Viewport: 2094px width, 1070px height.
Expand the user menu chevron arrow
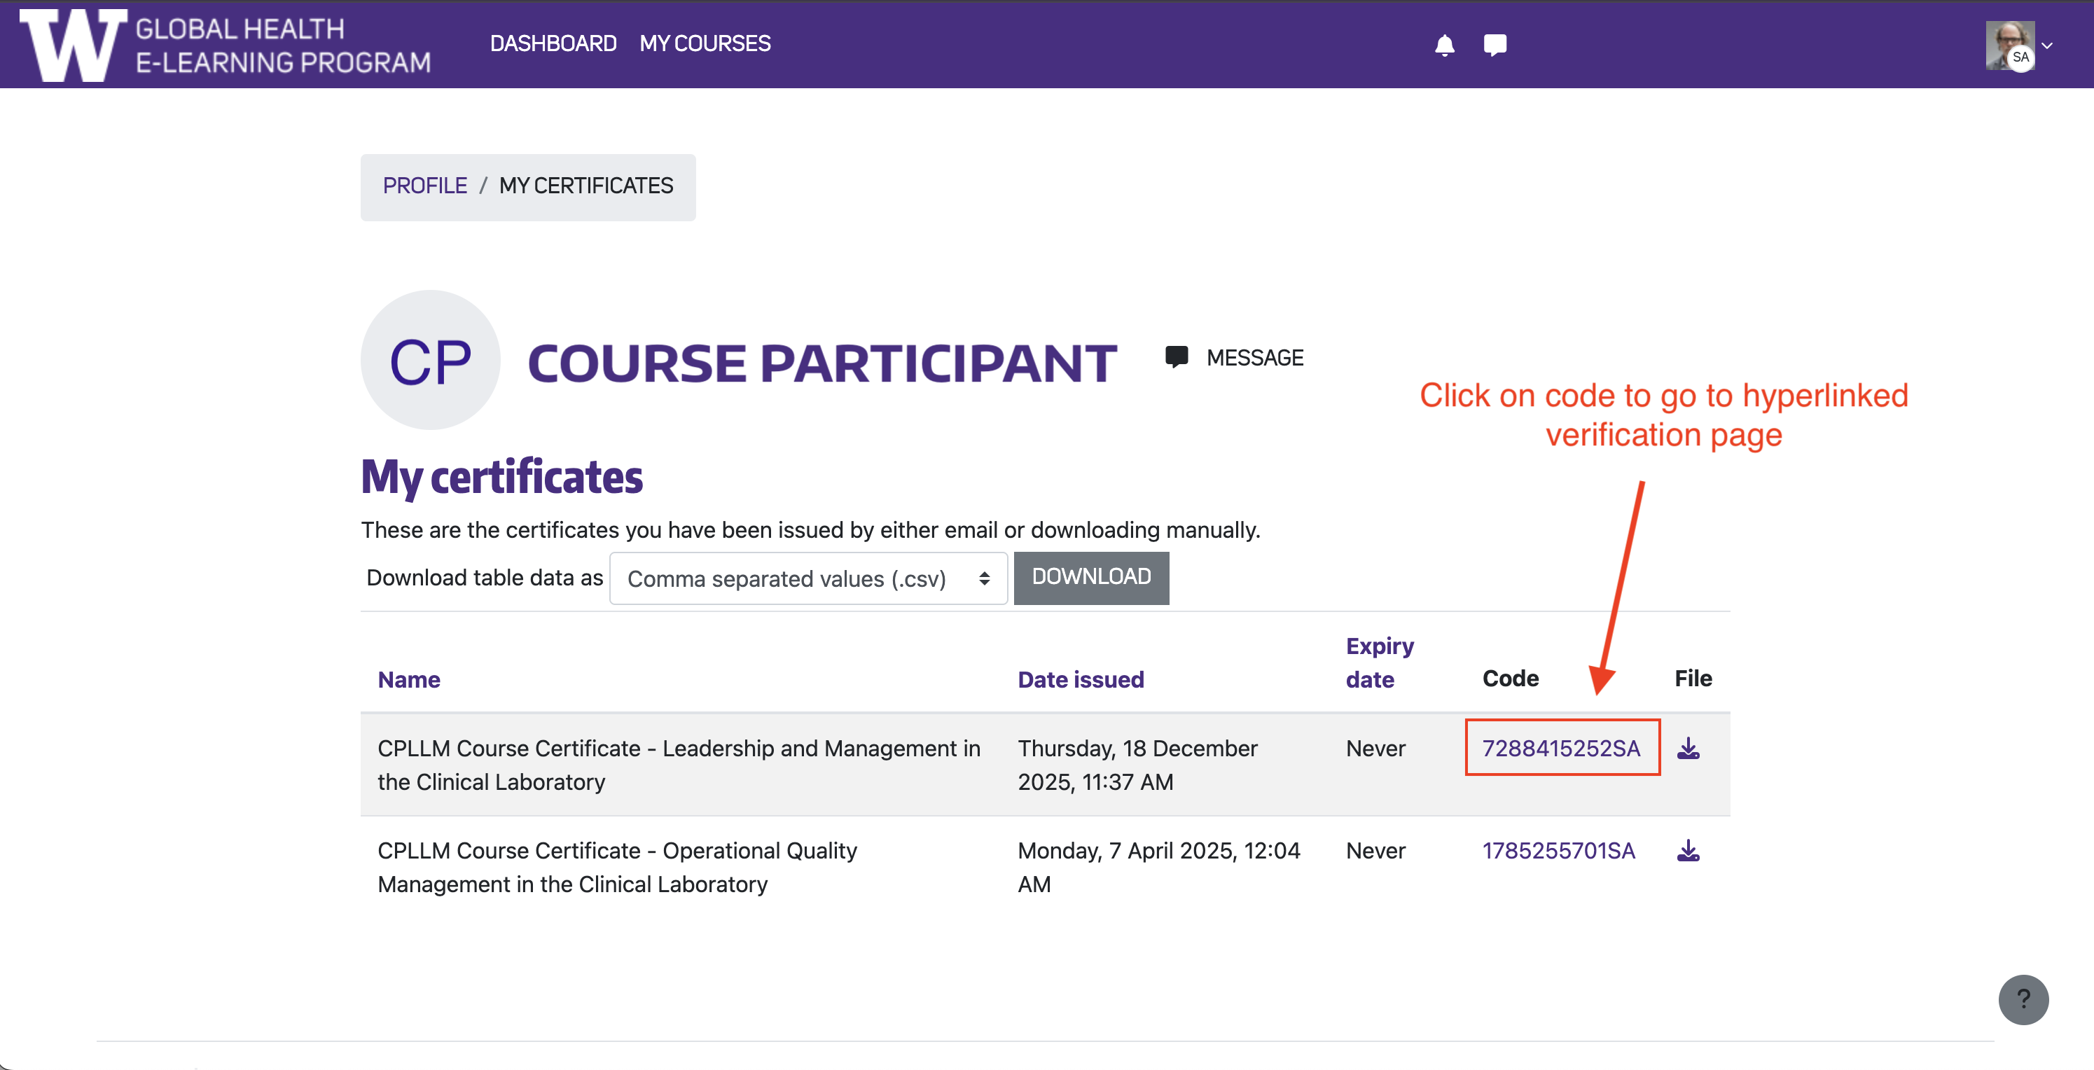[x=2048, y=46]
